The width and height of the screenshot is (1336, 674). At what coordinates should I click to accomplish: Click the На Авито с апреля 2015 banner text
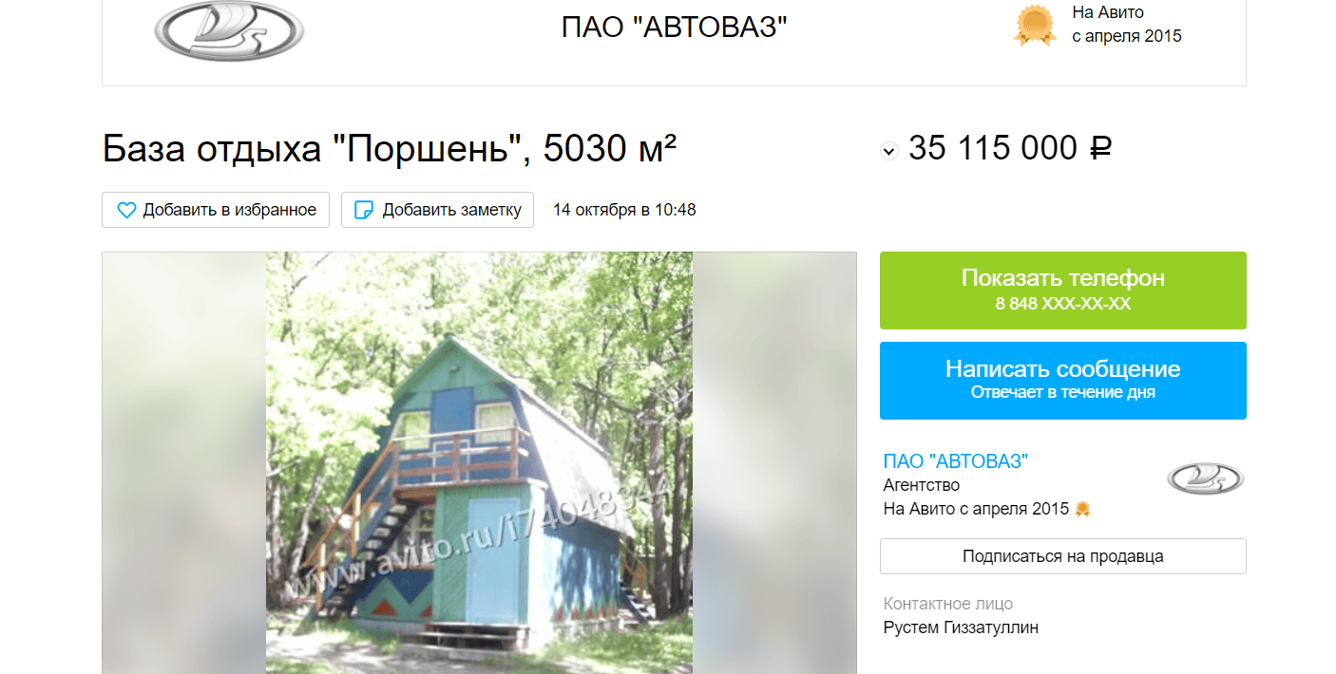point(1127,25)
